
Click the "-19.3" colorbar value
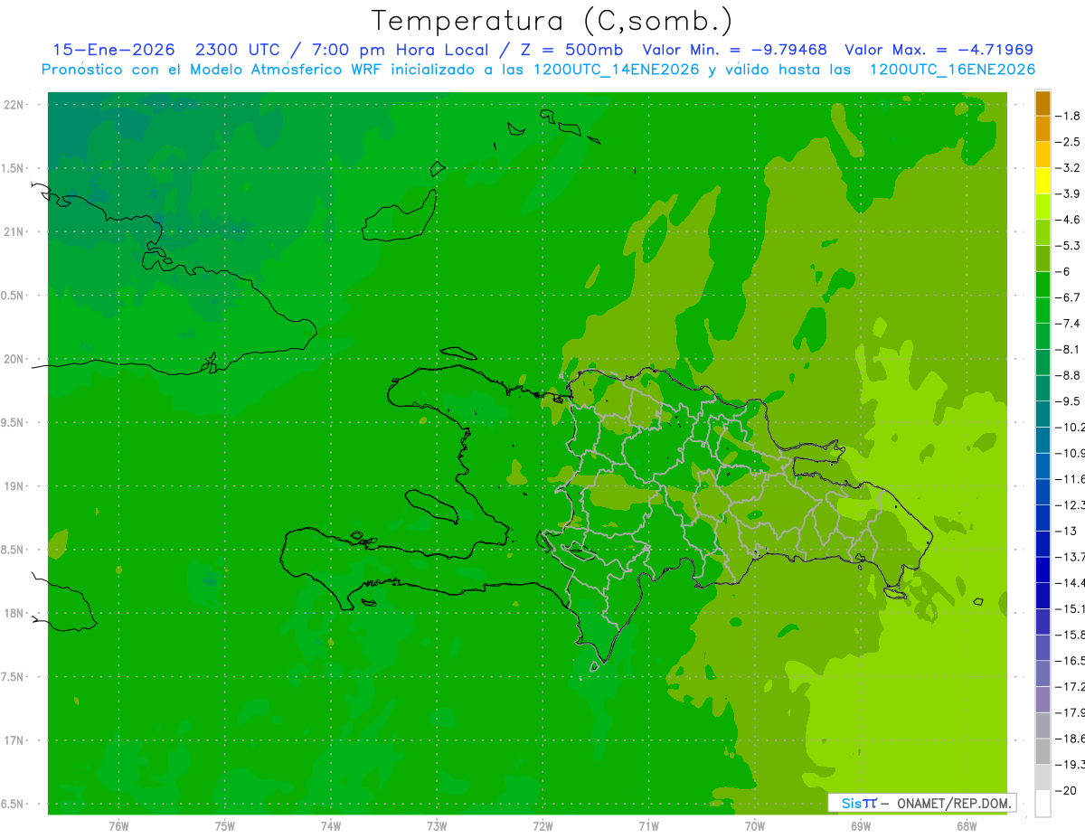[x=1071, y=764]
